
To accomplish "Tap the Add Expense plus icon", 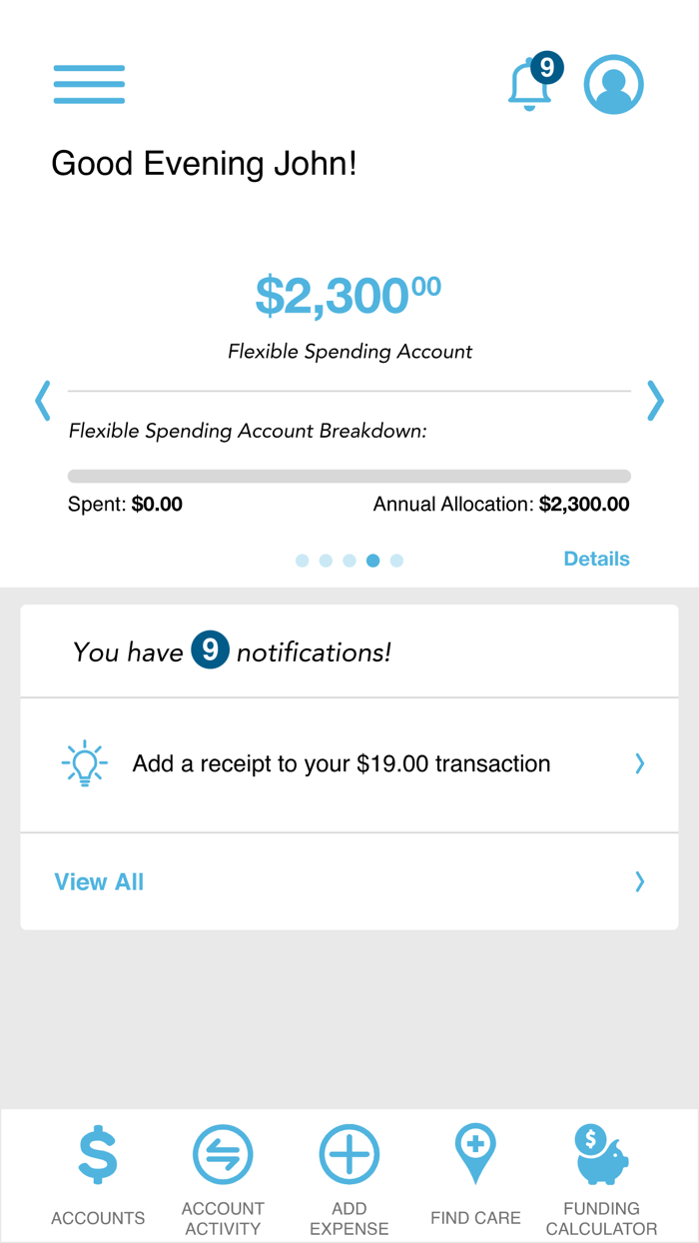I will 349,1154.
